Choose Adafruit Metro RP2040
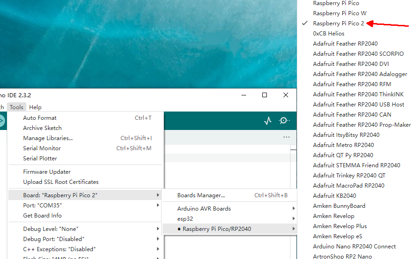 (x=344, y=145)
